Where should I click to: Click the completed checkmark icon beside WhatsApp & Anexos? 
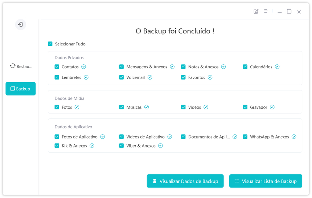pyautogui.click(x=294, y=137)
